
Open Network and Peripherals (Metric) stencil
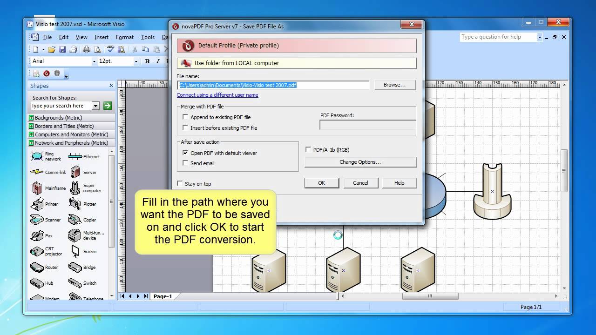click(x=71, y=143)
